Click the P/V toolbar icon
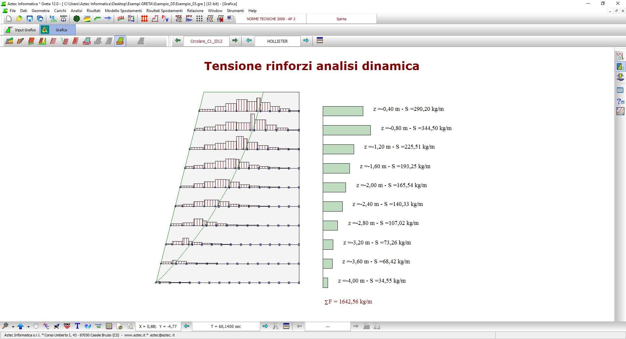This screenshot has height=339, width=626. pyautogui.click(x=165, y=19)
